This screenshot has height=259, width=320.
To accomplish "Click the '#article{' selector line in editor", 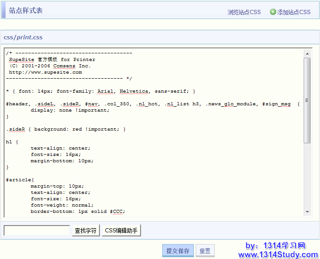I will click(20, 180).
